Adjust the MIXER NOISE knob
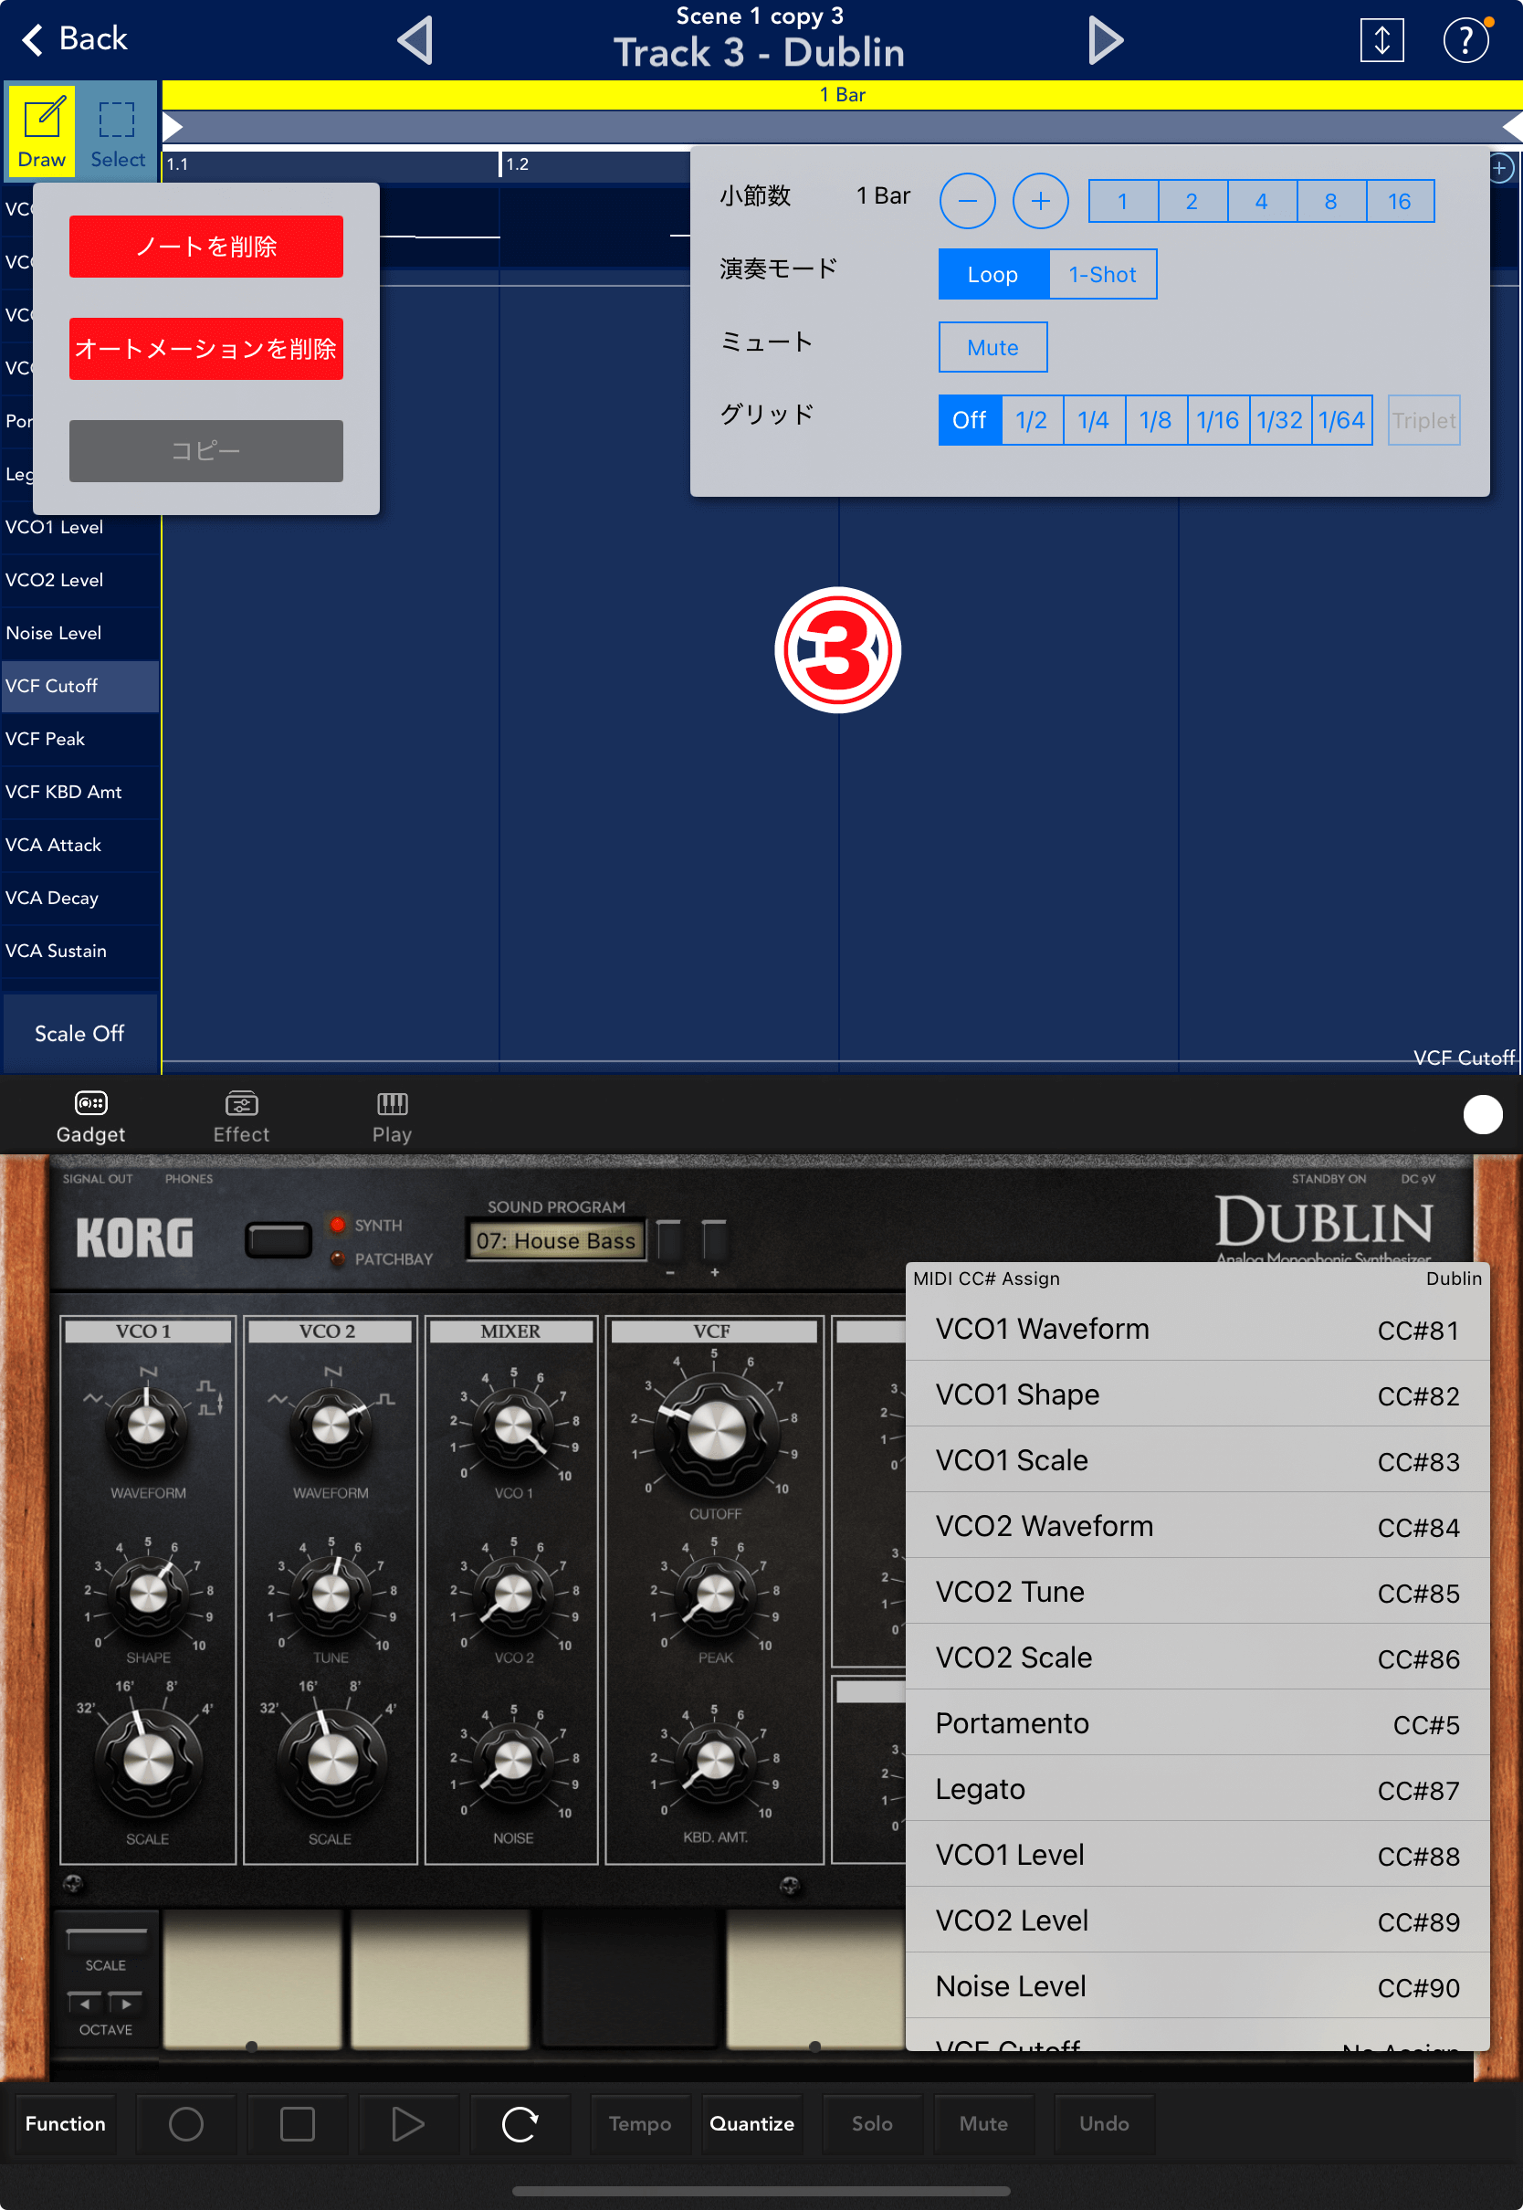 (513, 1763)
